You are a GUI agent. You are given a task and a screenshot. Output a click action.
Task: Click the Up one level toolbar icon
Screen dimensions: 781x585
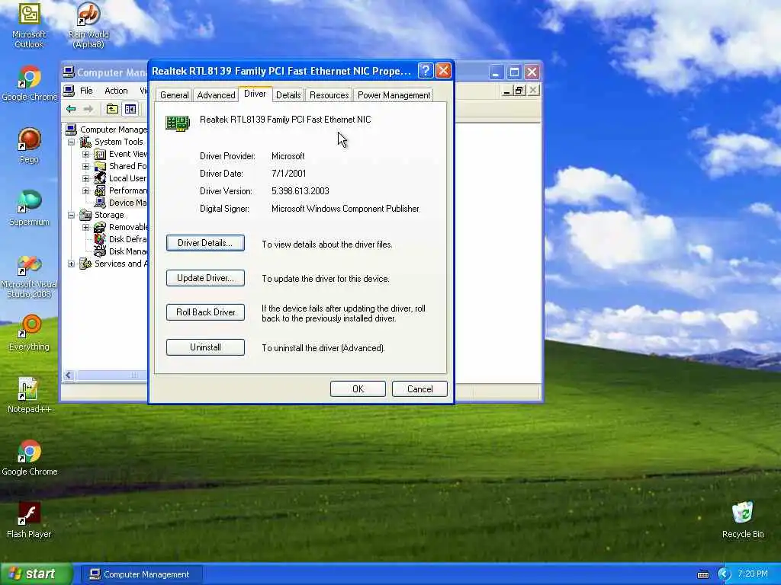click(x=113, y=109)
